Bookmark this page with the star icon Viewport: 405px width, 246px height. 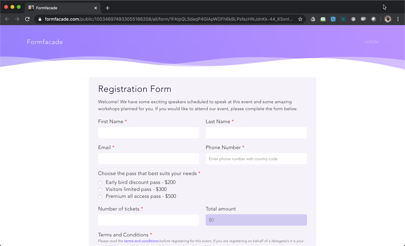[300, 19]
